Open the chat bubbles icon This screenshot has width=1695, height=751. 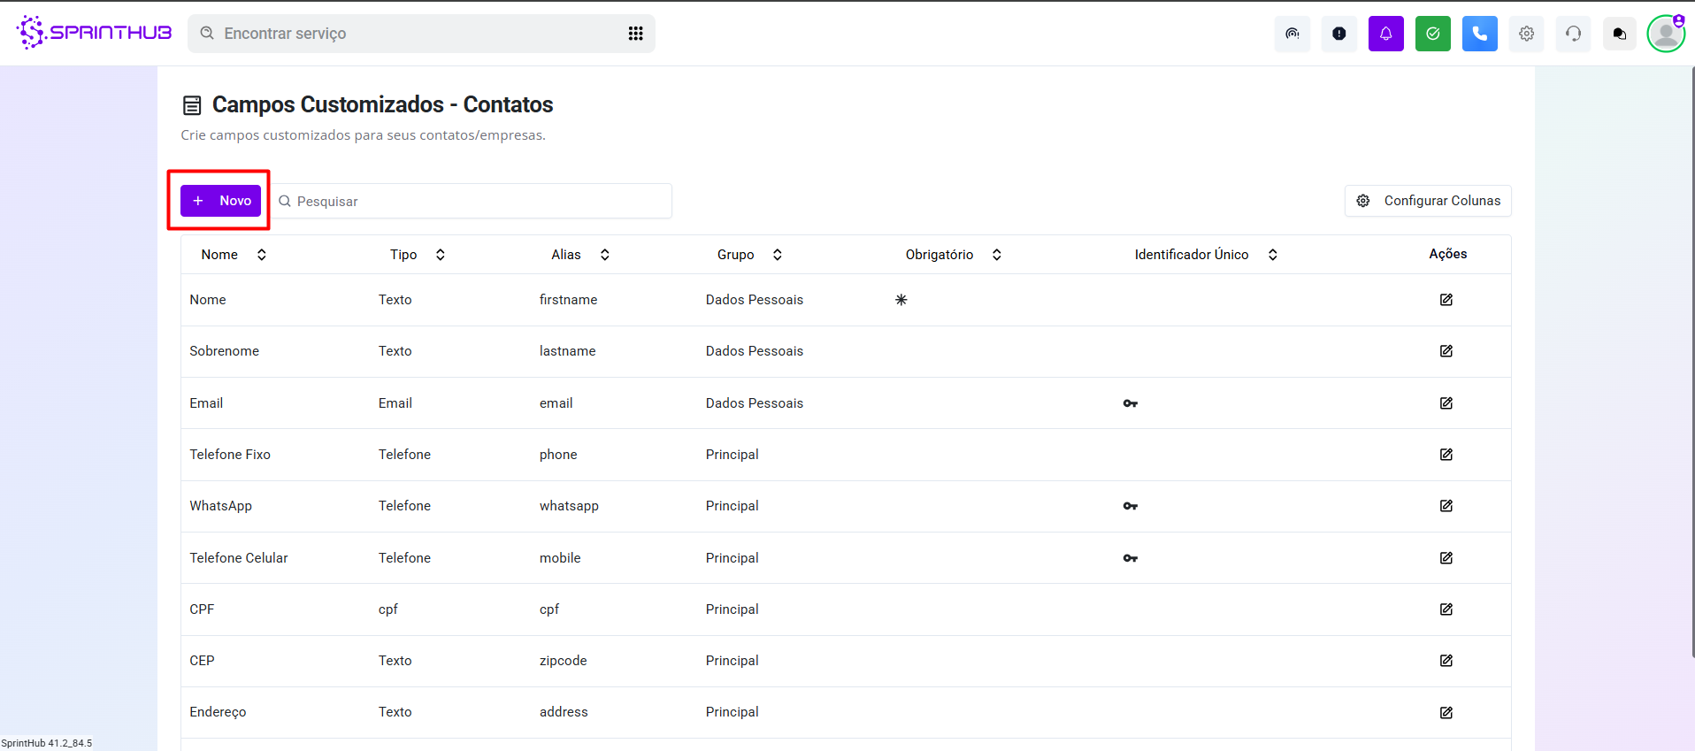point(1619,34)
